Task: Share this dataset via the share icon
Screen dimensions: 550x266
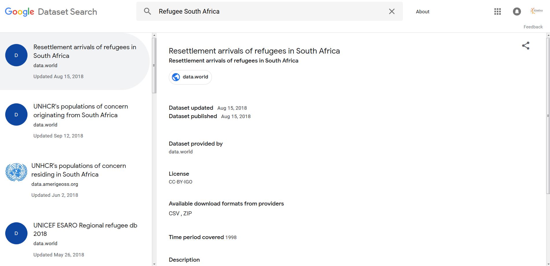Action: tap(526, 45)
